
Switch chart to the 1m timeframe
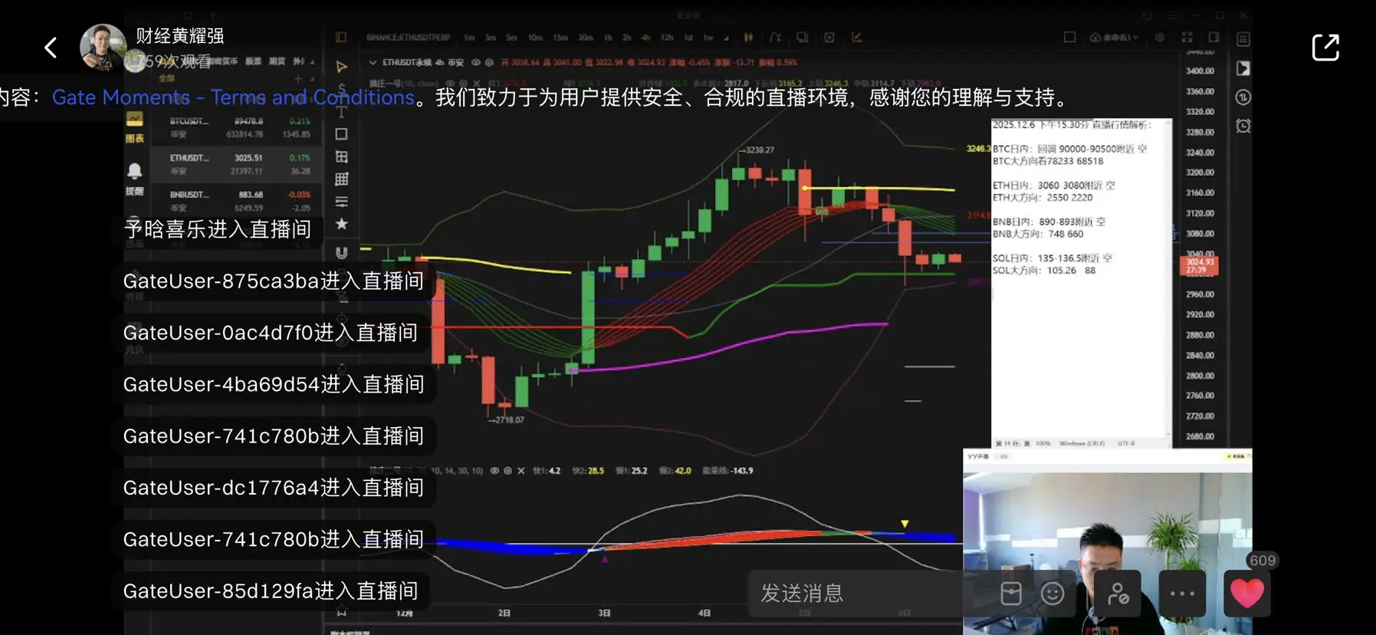(x=469, y=38)
